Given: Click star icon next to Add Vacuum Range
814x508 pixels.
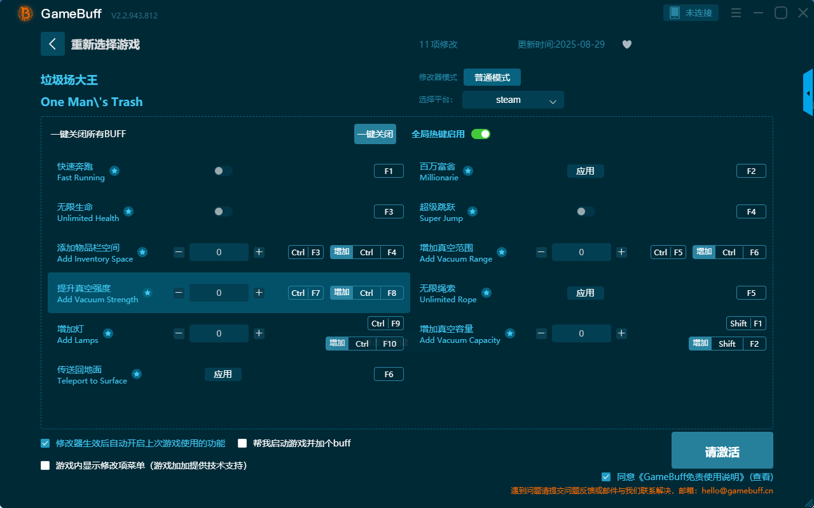Looking at the screenshot, I should point(502,252).
